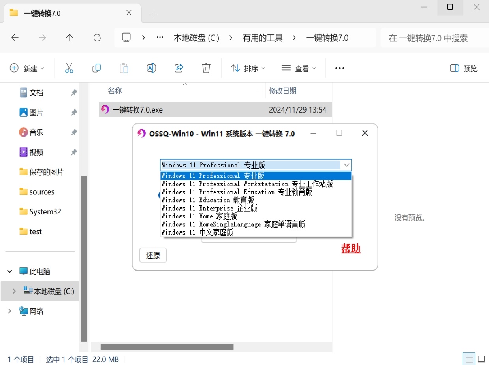Expand the 本地磁盘 (C:) tree node
489x365 pixels.
tap(14, 291)
